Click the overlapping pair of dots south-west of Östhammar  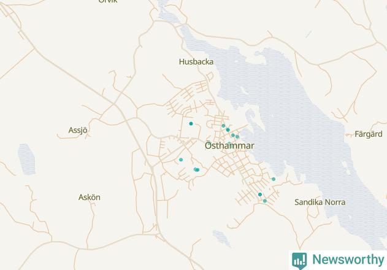coord(197,170)
